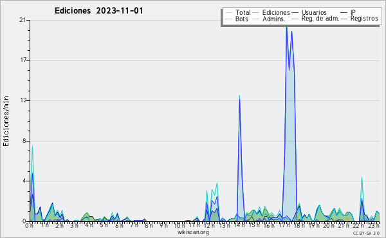Click the 'Admins.' legend label
Viewport: 386px width, 238px height.
[x=274, y=19]
